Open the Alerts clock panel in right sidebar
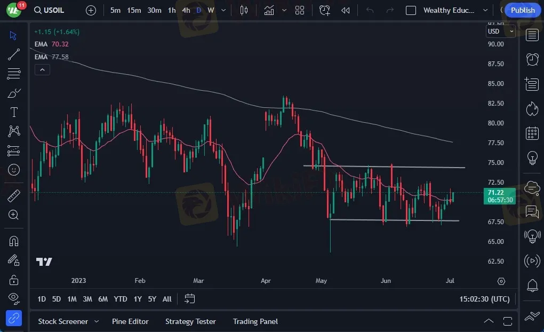The image size is (544, 332). click(532, 59)
